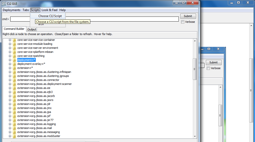Click folder icon of extension=org.jboss.as.jpa

[15, 112]
